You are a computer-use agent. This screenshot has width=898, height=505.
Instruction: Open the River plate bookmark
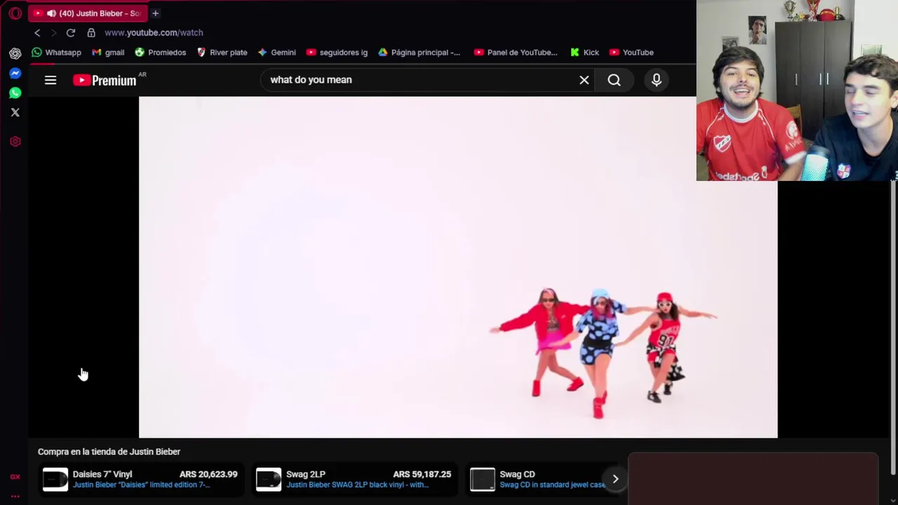click(x=222, y=53)
